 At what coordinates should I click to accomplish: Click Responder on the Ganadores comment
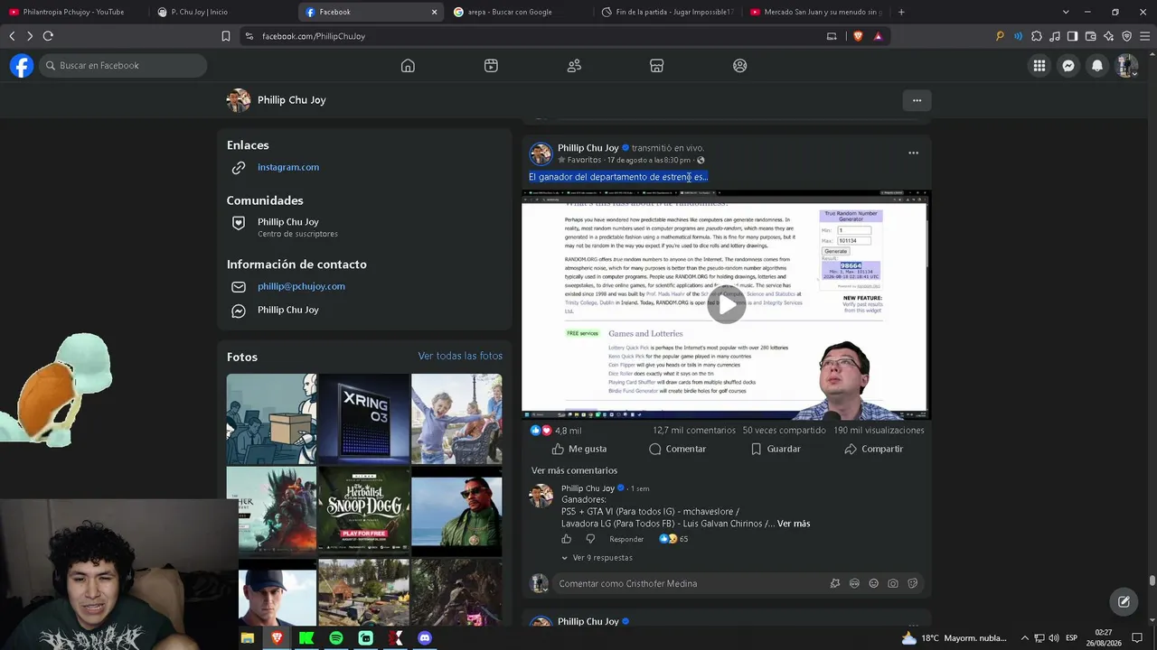[x=626, y=539]
